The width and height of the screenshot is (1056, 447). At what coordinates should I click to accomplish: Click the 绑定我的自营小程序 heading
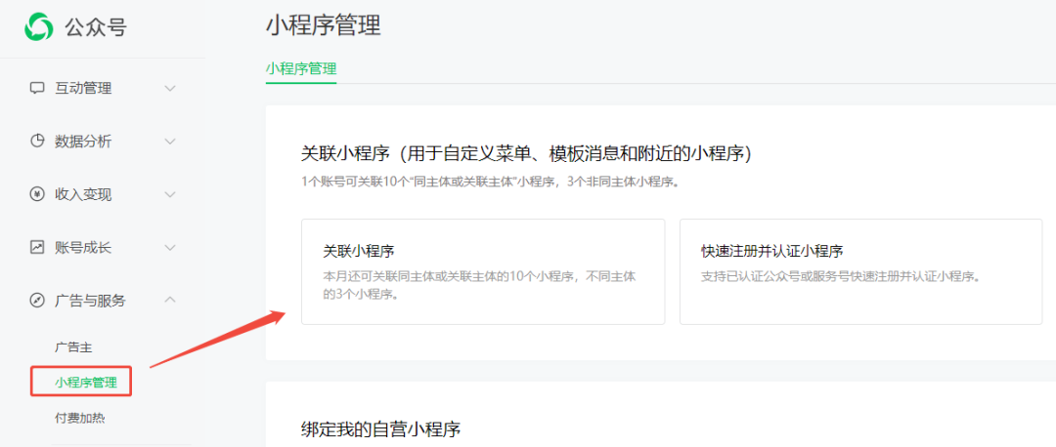(x=380, y=429)
